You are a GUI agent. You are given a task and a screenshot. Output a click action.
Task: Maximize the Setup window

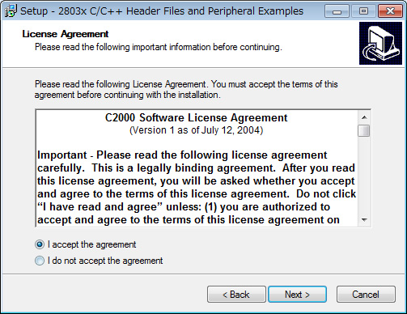point(363,11)
